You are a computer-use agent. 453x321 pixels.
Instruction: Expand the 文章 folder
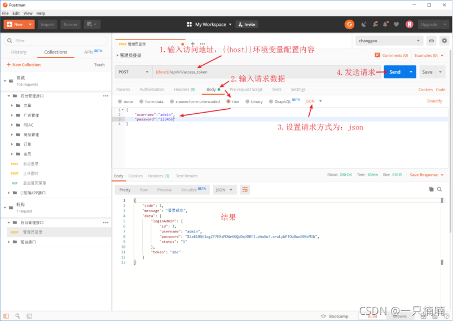12,105
